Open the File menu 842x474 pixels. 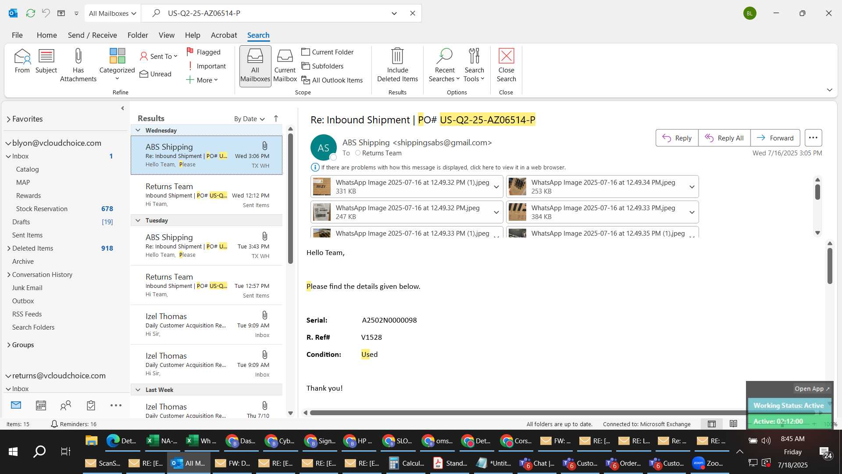coord(17,35)
